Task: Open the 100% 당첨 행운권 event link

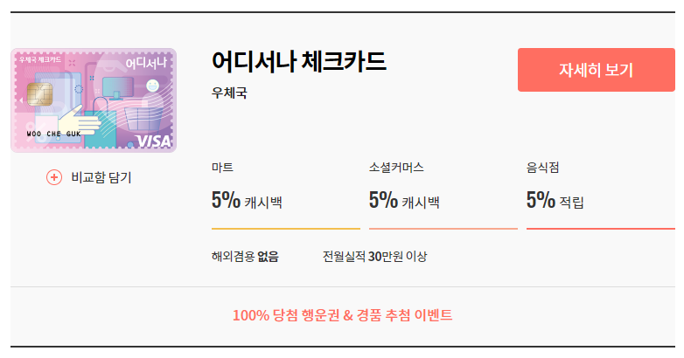Action: click(x=342, y=315)
